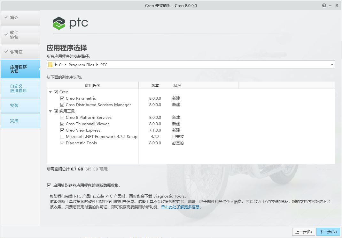Click Program Files path segment

(x=82, y=65)
